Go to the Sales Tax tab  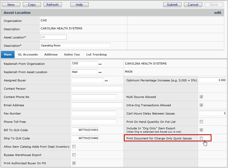click(x=72, y=54)
